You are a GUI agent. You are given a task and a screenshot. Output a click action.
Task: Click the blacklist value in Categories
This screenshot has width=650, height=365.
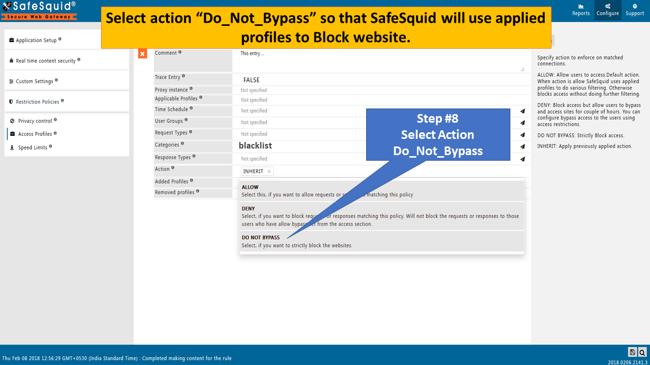coord(255,145)
